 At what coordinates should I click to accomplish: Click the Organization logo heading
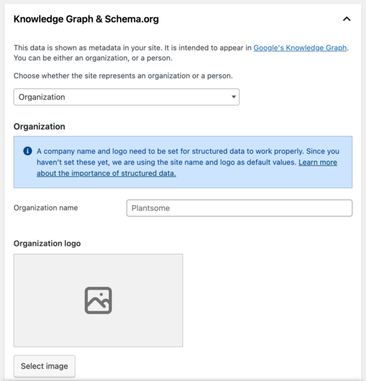(x=47, y=243)
